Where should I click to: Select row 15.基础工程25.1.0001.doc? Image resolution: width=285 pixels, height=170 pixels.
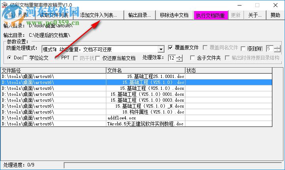coord(136,76)
